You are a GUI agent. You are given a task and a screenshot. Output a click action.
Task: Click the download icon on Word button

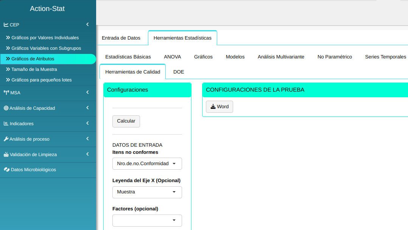click(213, 107)
